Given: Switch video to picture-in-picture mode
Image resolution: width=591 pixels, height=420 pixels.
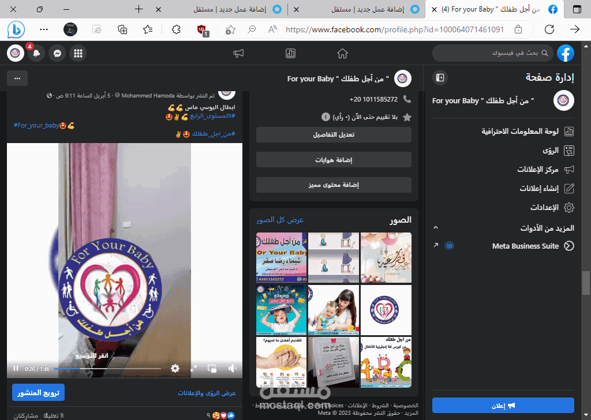Looking at the screenshot, I should click(212, 369).
